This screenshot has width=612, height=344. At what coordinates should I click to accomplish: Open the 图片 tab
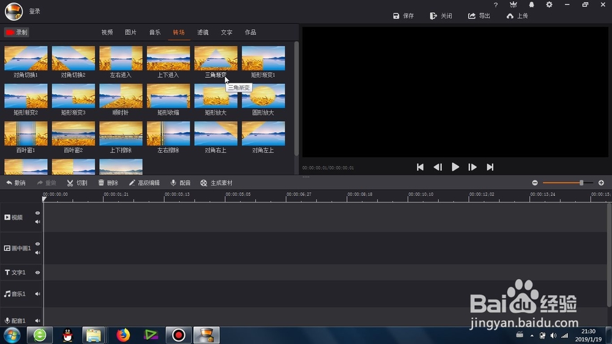131,32
